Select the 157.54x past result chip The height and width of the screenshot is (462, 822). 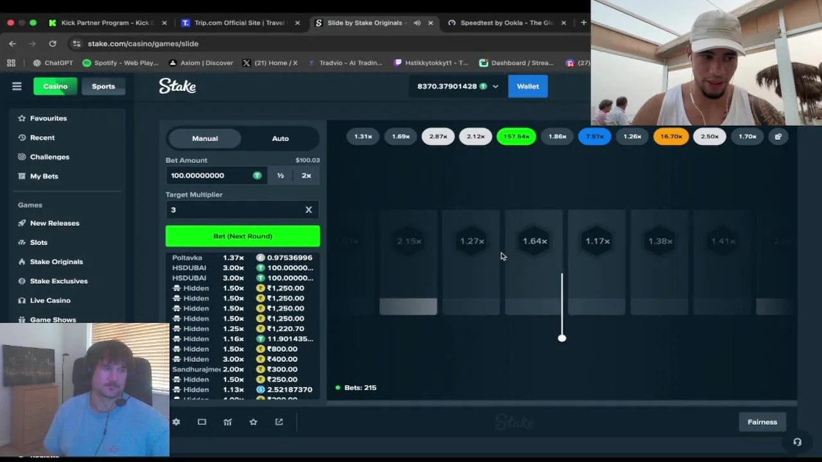point(516,136)
